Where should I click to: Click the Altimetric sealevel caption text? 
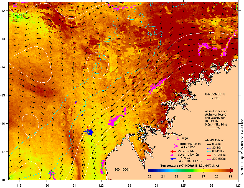216,111
